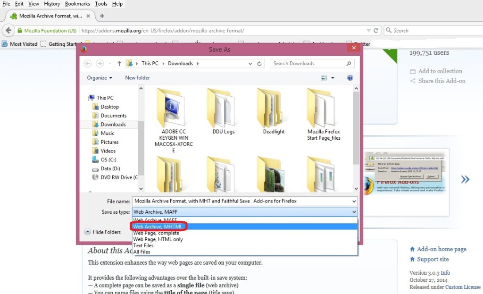Select Videos in navigation pane

[x=104, y=151]
